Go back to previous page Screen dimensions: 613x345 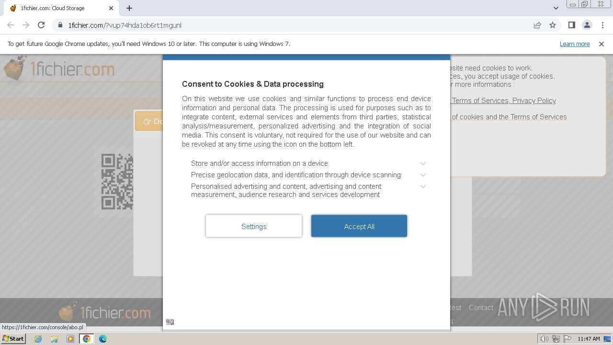click(11, 25)
